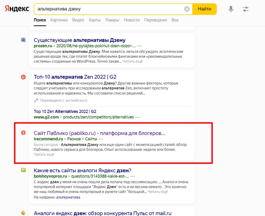Click Сайты breadcrumb under irecommend.ru
265x216 pixels.
coord(91,139)
